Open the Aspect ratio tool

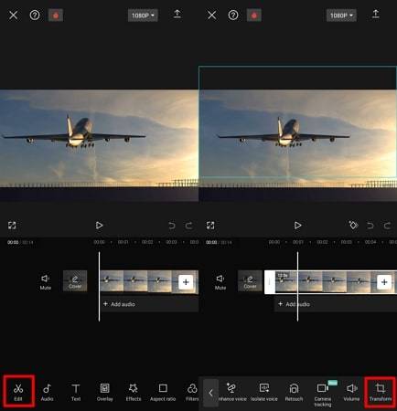163,392
